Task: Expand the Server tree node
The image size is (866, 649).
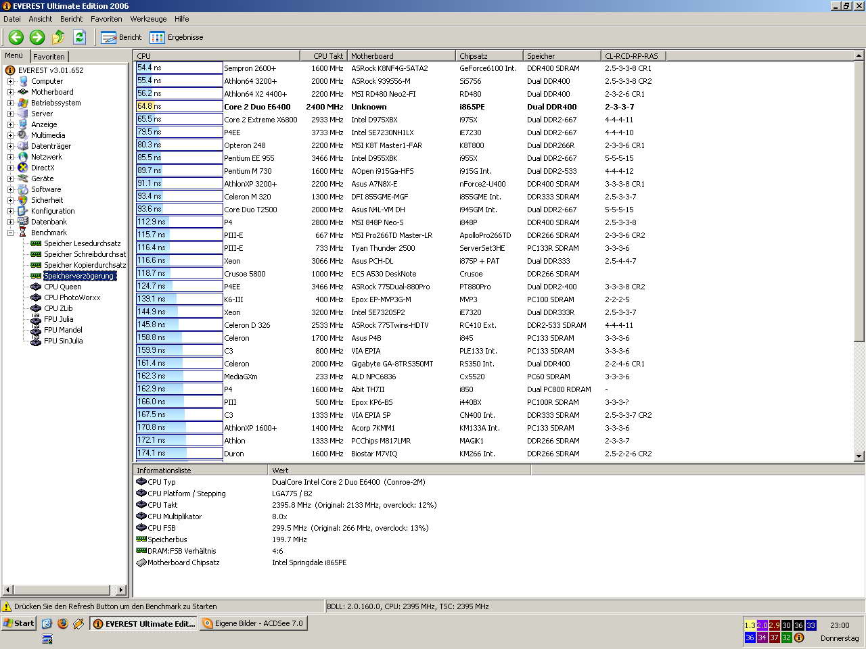Action: tap(10, 114)
